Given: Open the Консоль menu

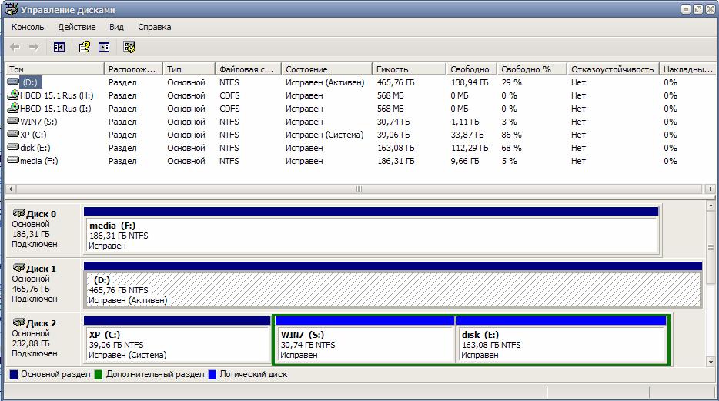Looking at the screenshot, I should tap(28, 27).
